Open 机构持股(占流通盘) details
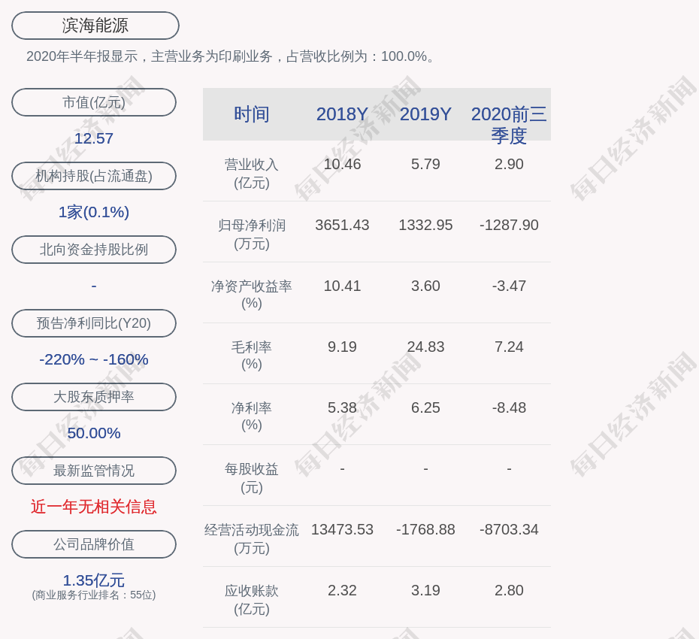This screenshot has width=699, height=639. point(93,176)
